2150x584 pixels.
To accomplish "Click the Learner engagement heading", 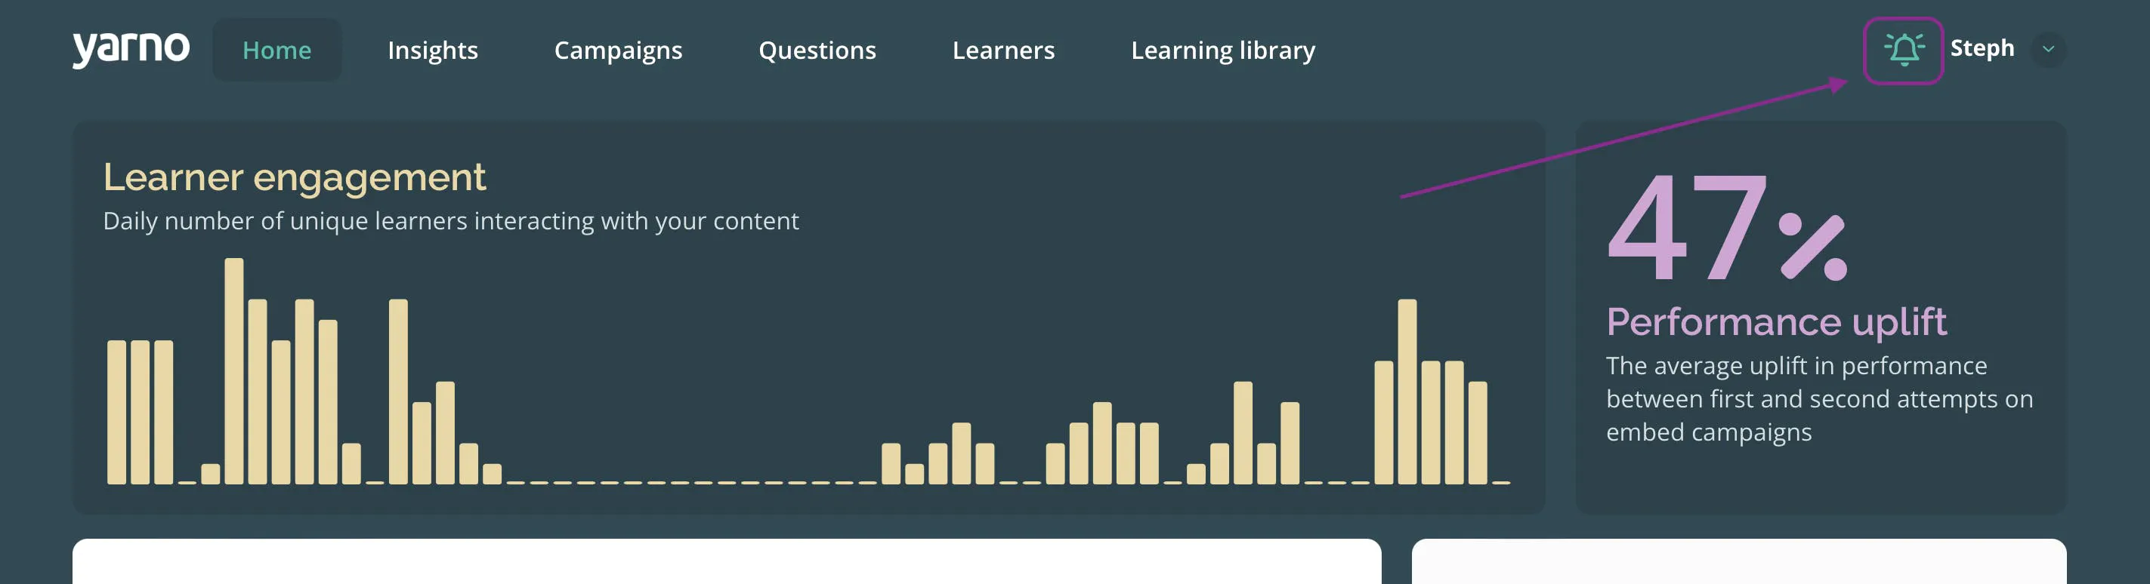I will 294,177.
